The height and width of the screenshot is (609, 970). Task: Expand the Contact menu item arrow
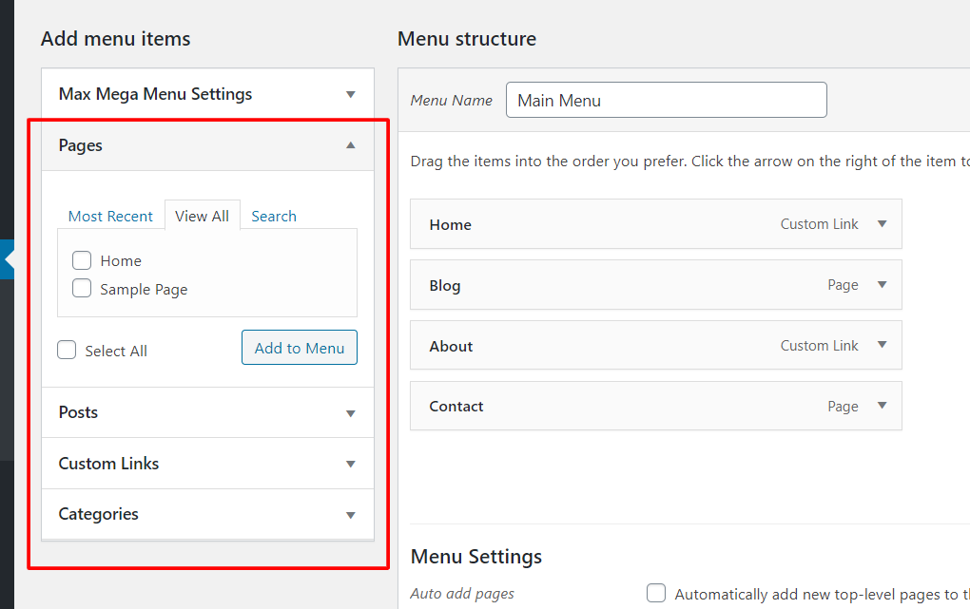click(x=883, y=405)
